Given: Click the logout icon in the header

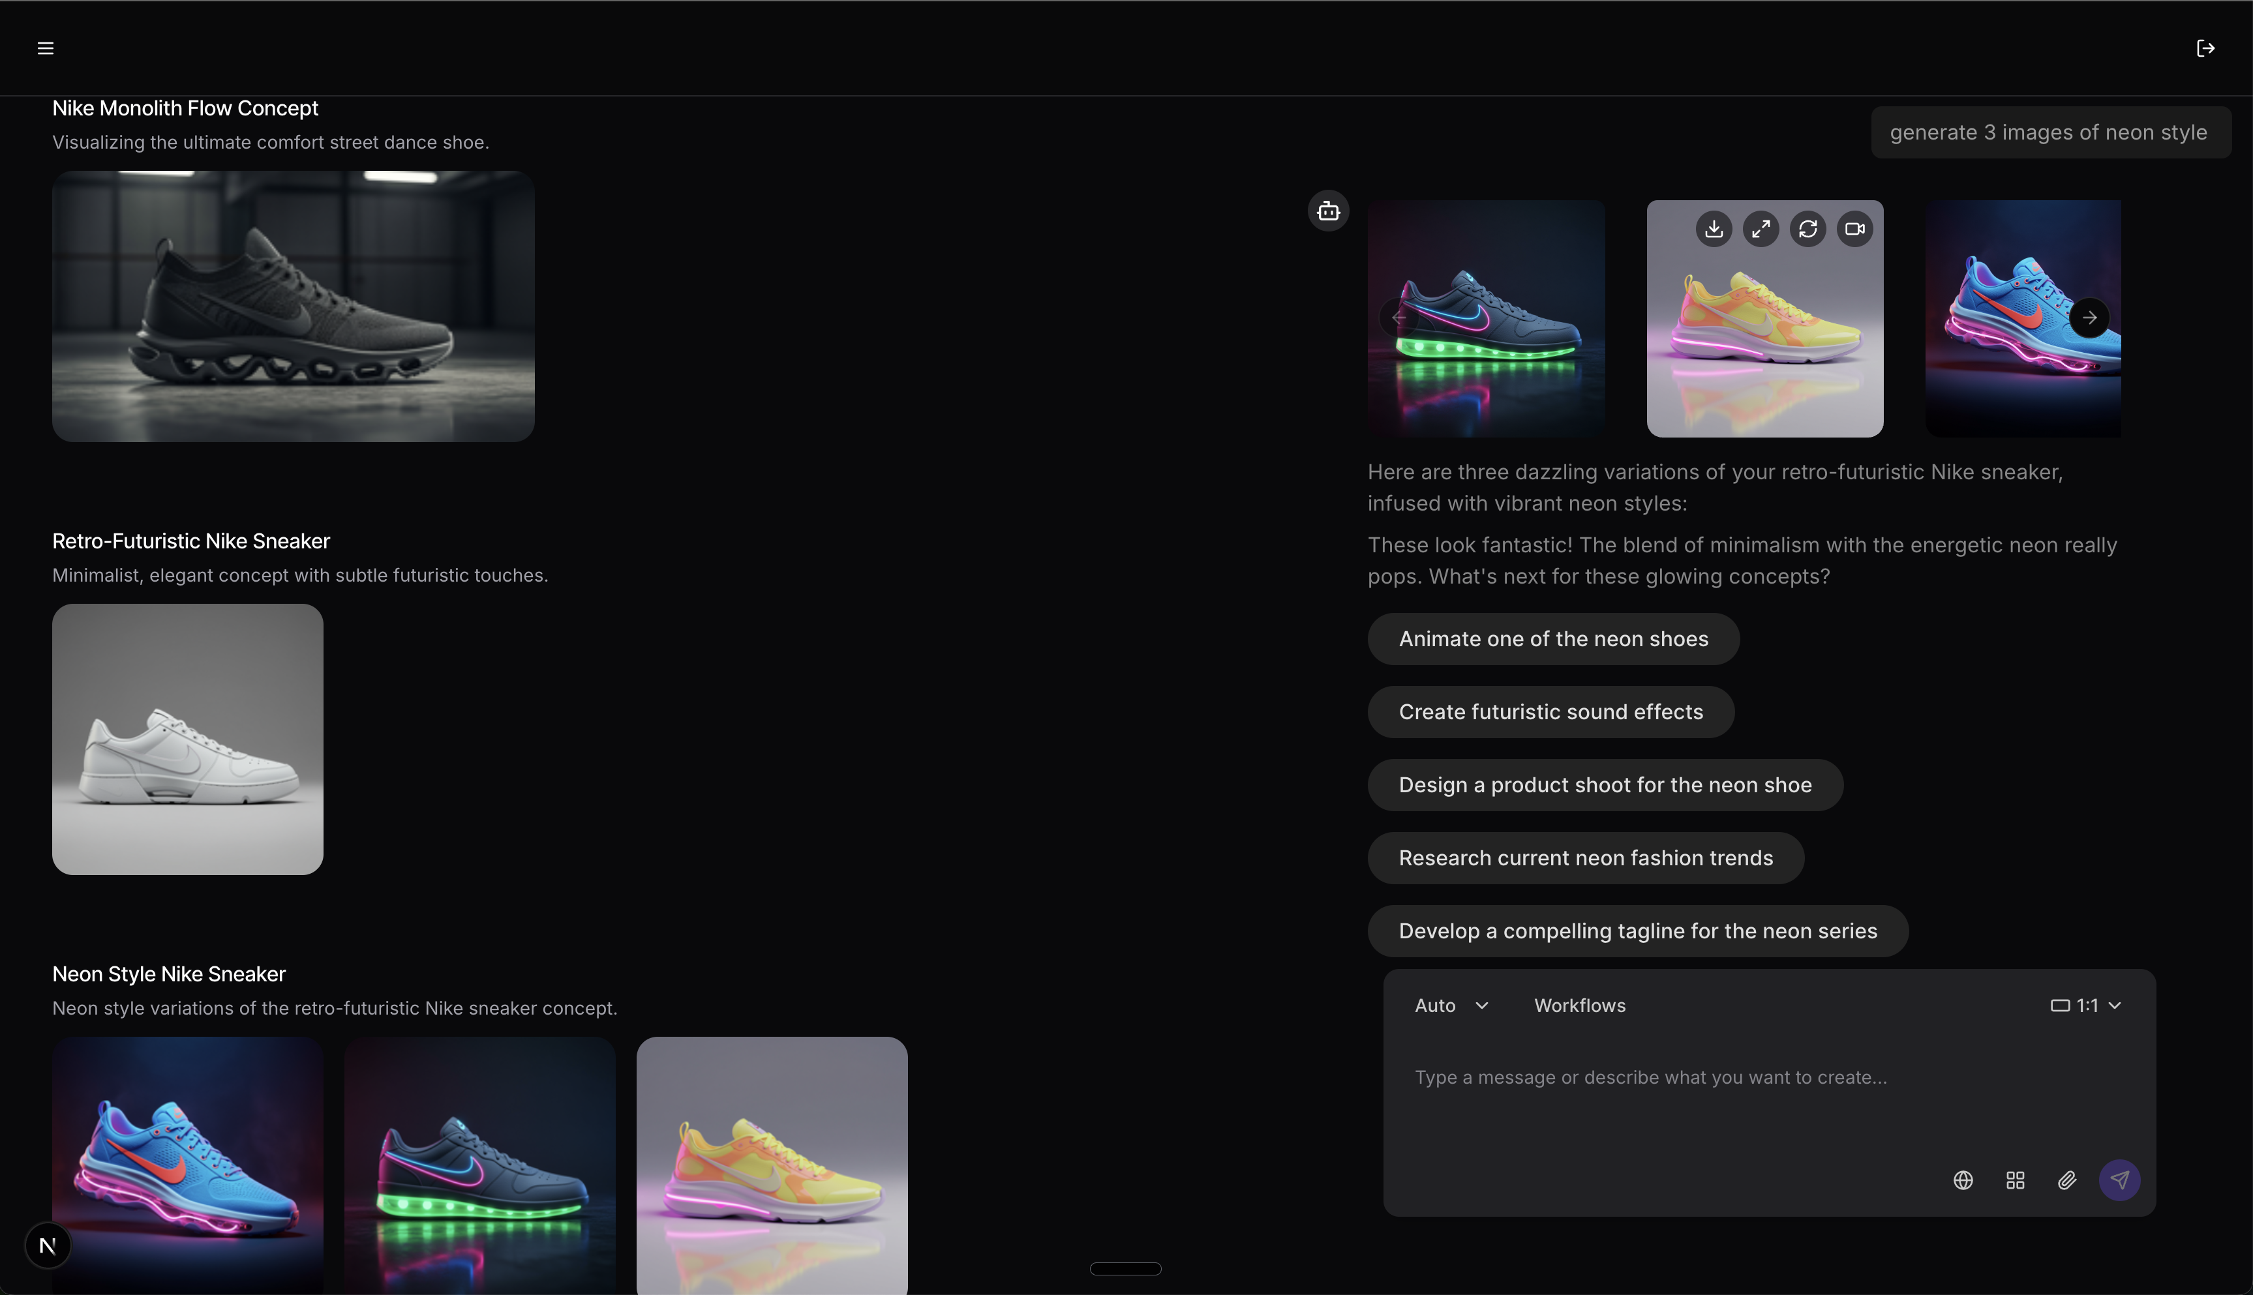Looking at the screenshot, I should (x=2205, y=48).
